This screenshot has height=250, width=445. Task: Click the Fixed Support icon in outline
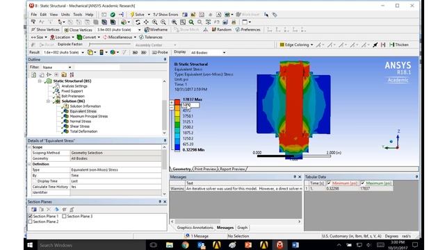tap(57, 91)
